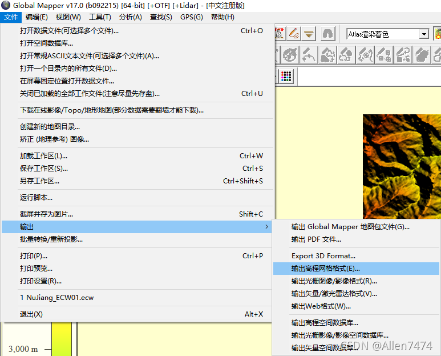Screen dimensions: 441x356
Task: Open the 工具(T) menu
Action: [x=100, y=17]
